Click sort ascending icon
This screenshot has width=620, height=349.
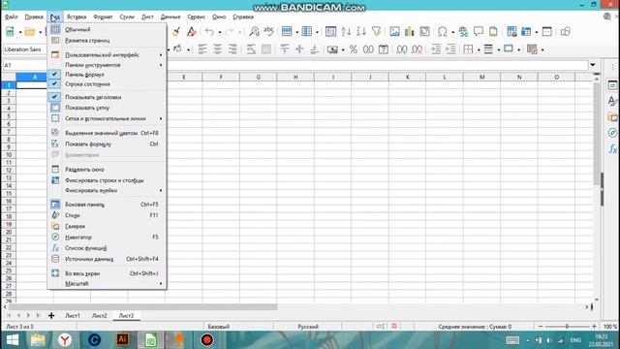pyautogui.click(x=347, y=32)
